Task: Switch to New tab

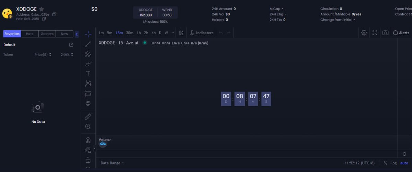Action: coord(64,34)
